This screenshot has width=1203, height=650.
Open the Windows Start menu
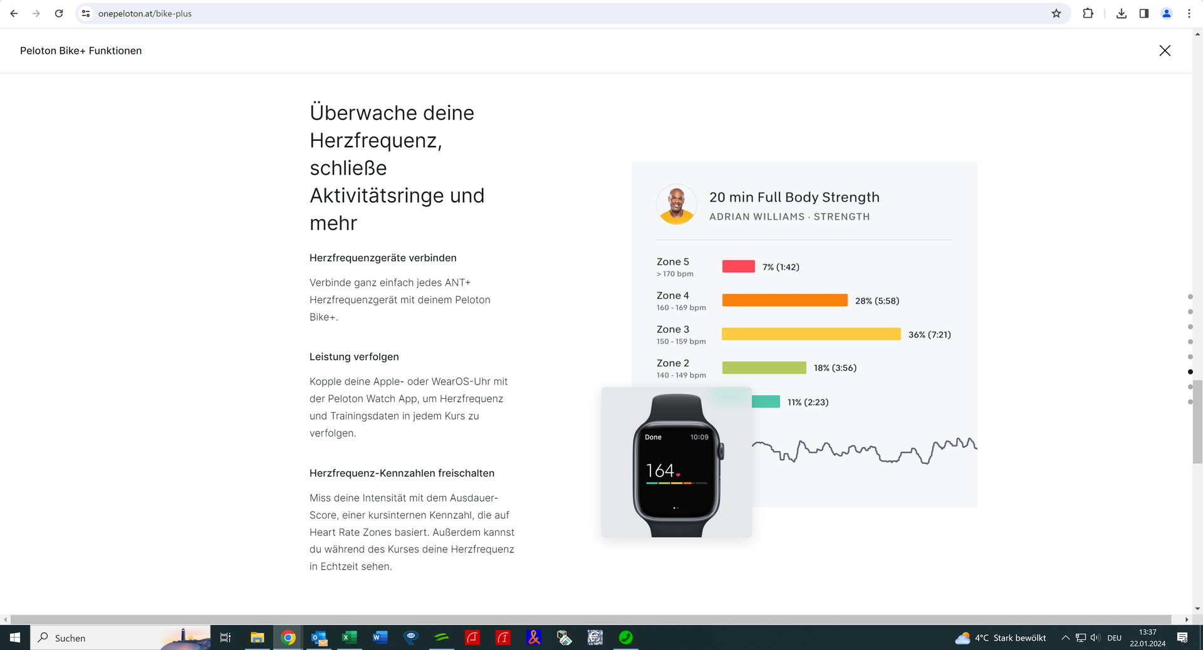[x=15, y=637]
